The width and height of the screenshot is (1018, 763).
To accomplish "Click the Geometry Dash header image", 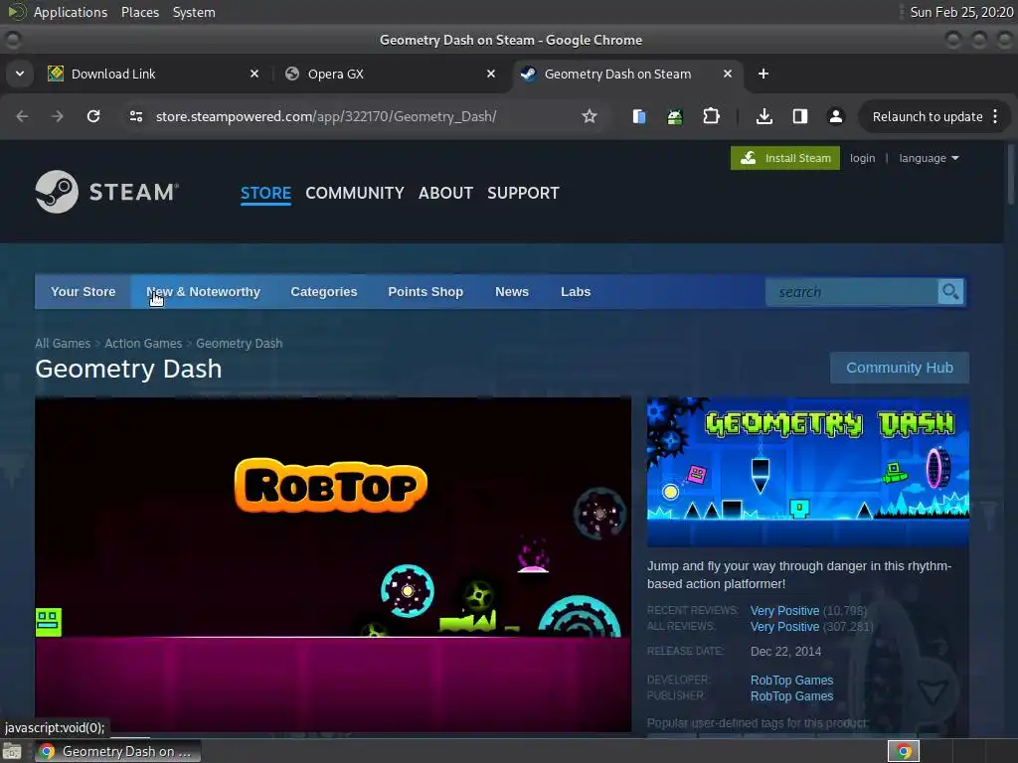I will click(x=807, y=472).
